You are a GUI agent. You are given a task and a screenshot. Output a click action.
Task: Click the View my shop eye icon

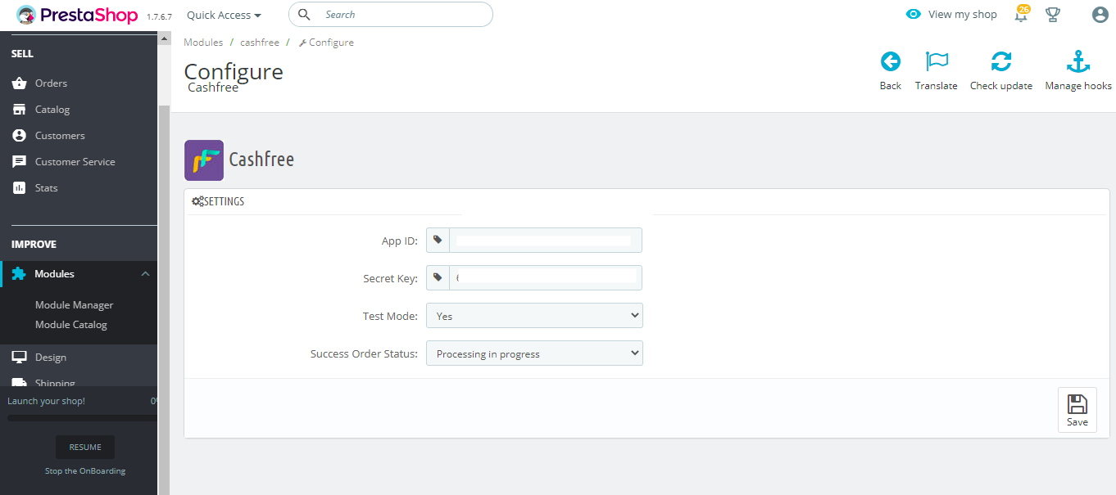pyautogui.click(x=914, y=15)
